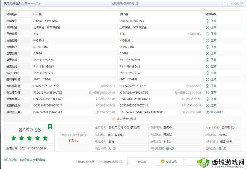This screenshot has width=246, height=169.
Task: Click the check icon in Wi-Fi地址 row
Action: (x=207, y=73)
